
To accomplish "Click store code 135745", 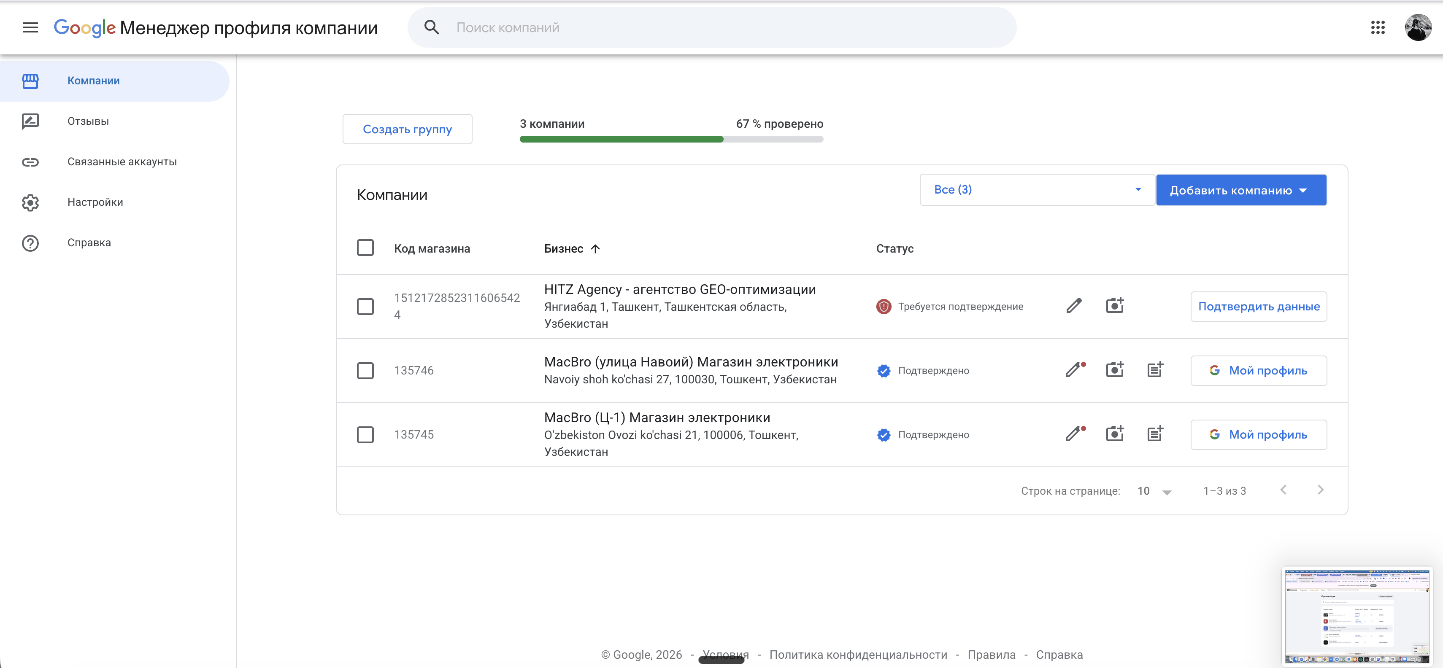I will (x=414, y=434).
